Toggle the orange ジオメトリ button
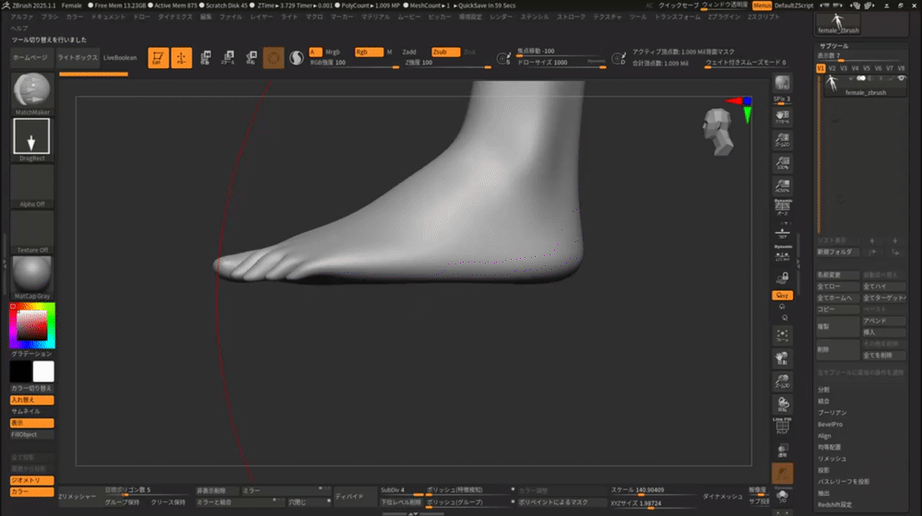 [31, 480]
